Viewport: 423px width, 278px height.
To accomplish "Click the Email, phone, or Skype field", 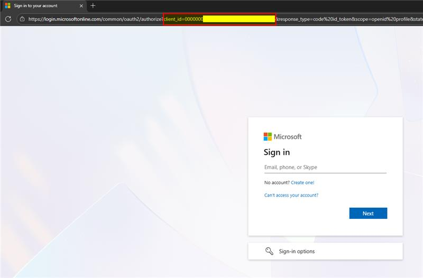I will [325, 168].
